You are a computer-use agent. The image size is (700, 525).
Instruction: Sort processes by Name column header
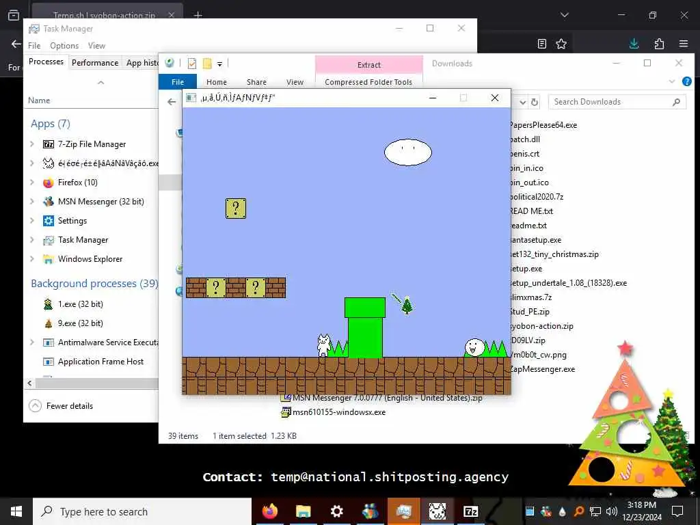point(39,100)
